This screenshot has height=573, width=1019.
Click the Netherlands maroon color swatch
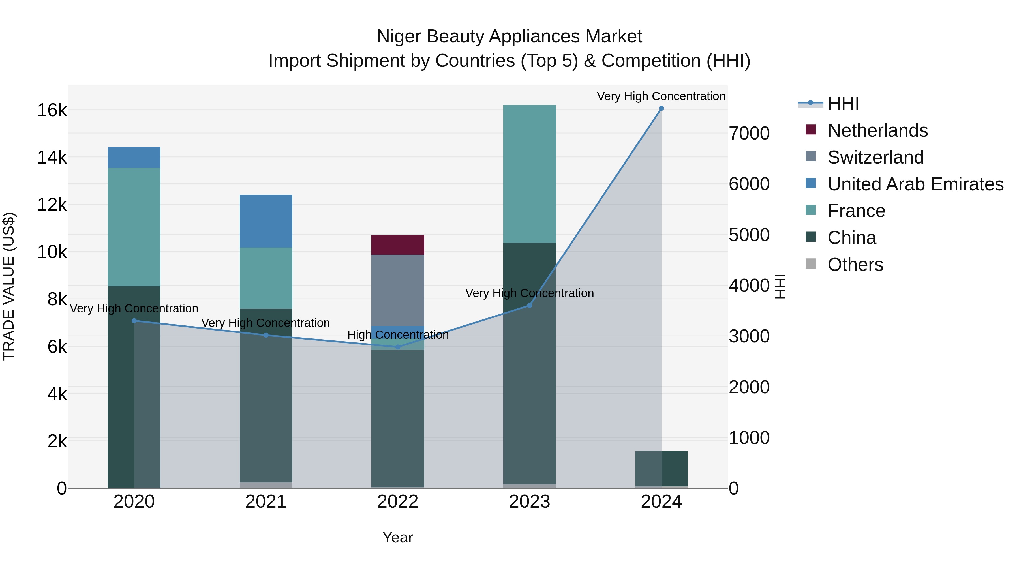[811, 130]
